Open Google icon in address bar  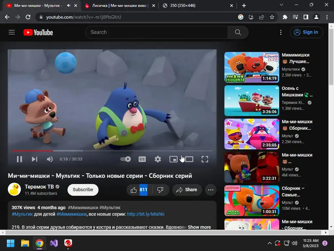[x=240, y=17]
